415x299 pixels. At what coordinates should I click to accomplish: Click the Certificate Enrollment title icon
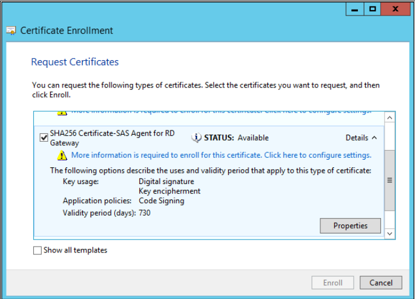click(x=11, y=31)
